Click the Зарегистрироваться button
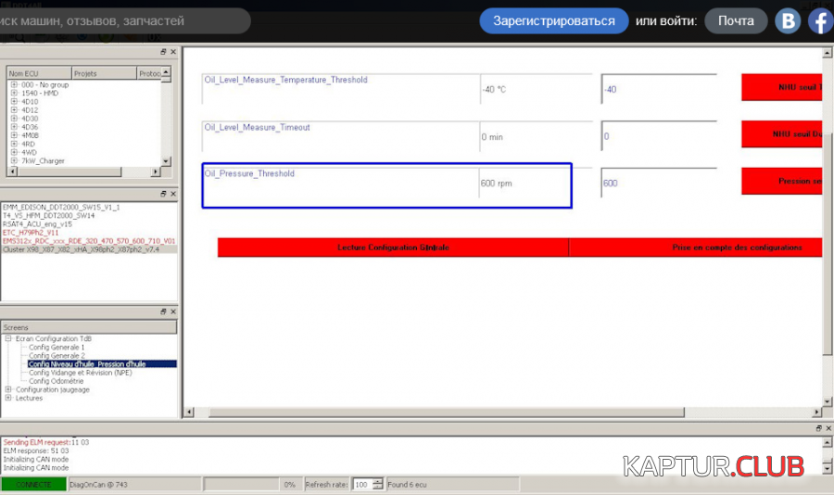 pos(553,20)
